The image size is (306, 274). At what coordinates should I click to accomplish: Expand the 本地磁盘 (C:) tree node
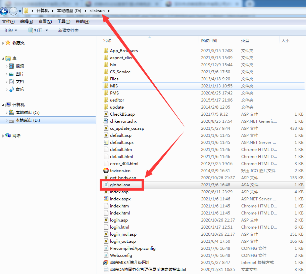click(x=6, y=113)
